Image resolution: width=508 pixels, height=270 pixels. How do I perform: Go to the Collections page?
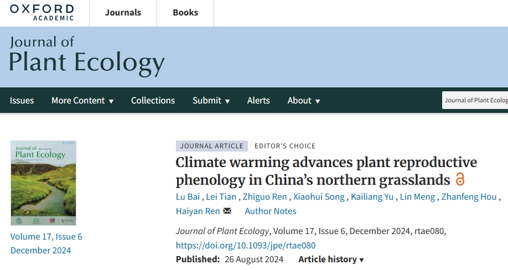[x=153, y=100]
